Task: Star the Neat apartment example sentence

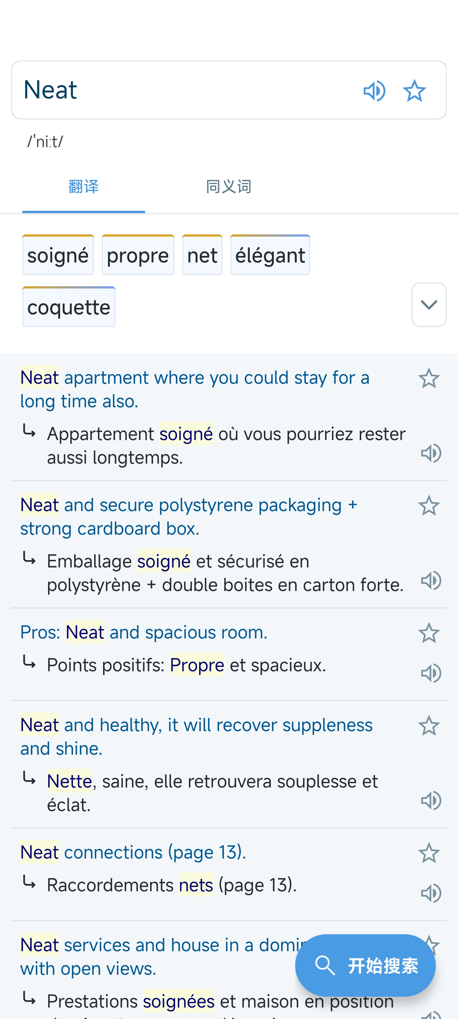Action: pyautogui.click(x=428, y=378)
